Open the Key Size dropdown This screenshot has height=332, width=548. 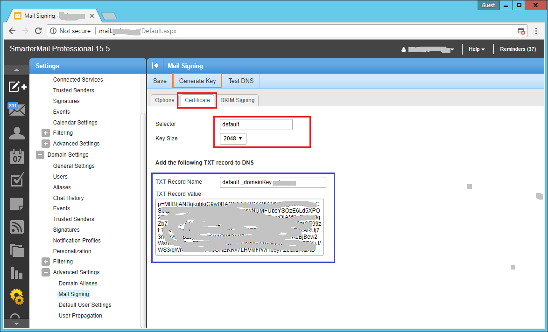tap(233, 138)
